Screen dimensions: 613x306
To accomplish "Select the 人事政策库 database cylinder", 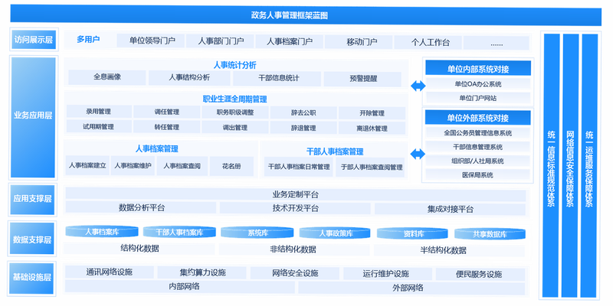I will point(336,233).
